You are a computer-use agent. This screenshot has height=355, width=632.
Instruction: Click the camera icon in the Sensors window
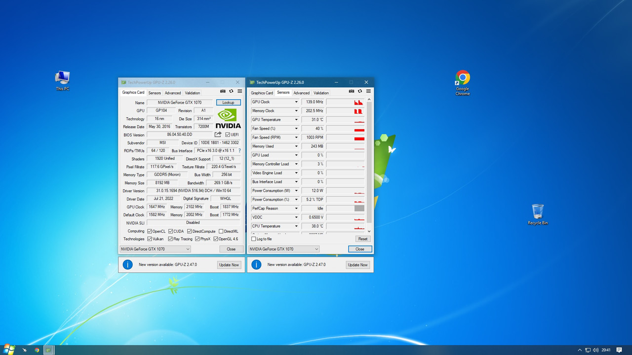point(352,91)
